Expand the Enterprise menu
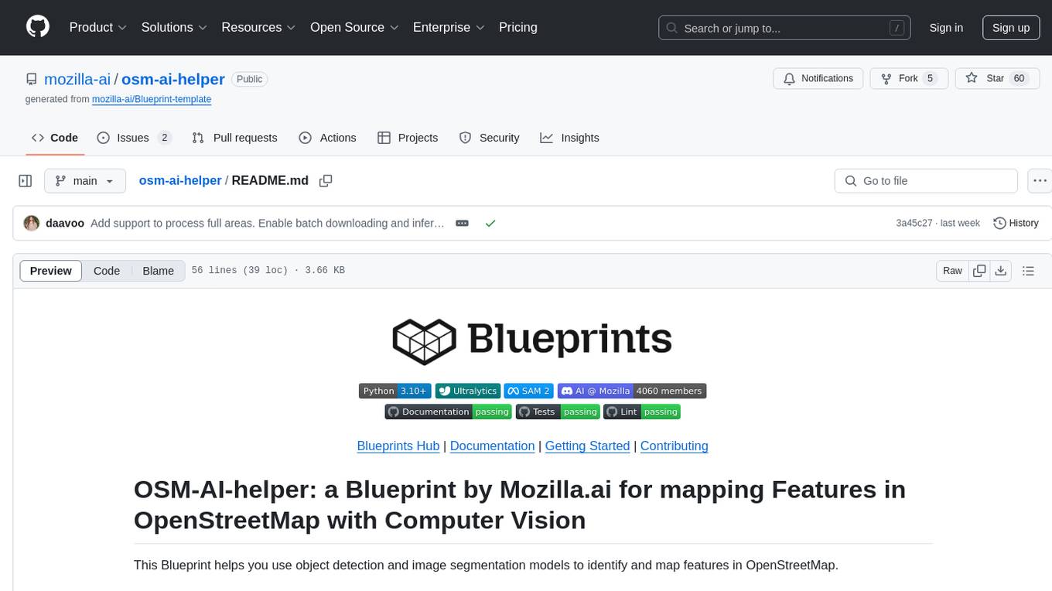This screenshot has height=591, width=1052. point(449,27)
